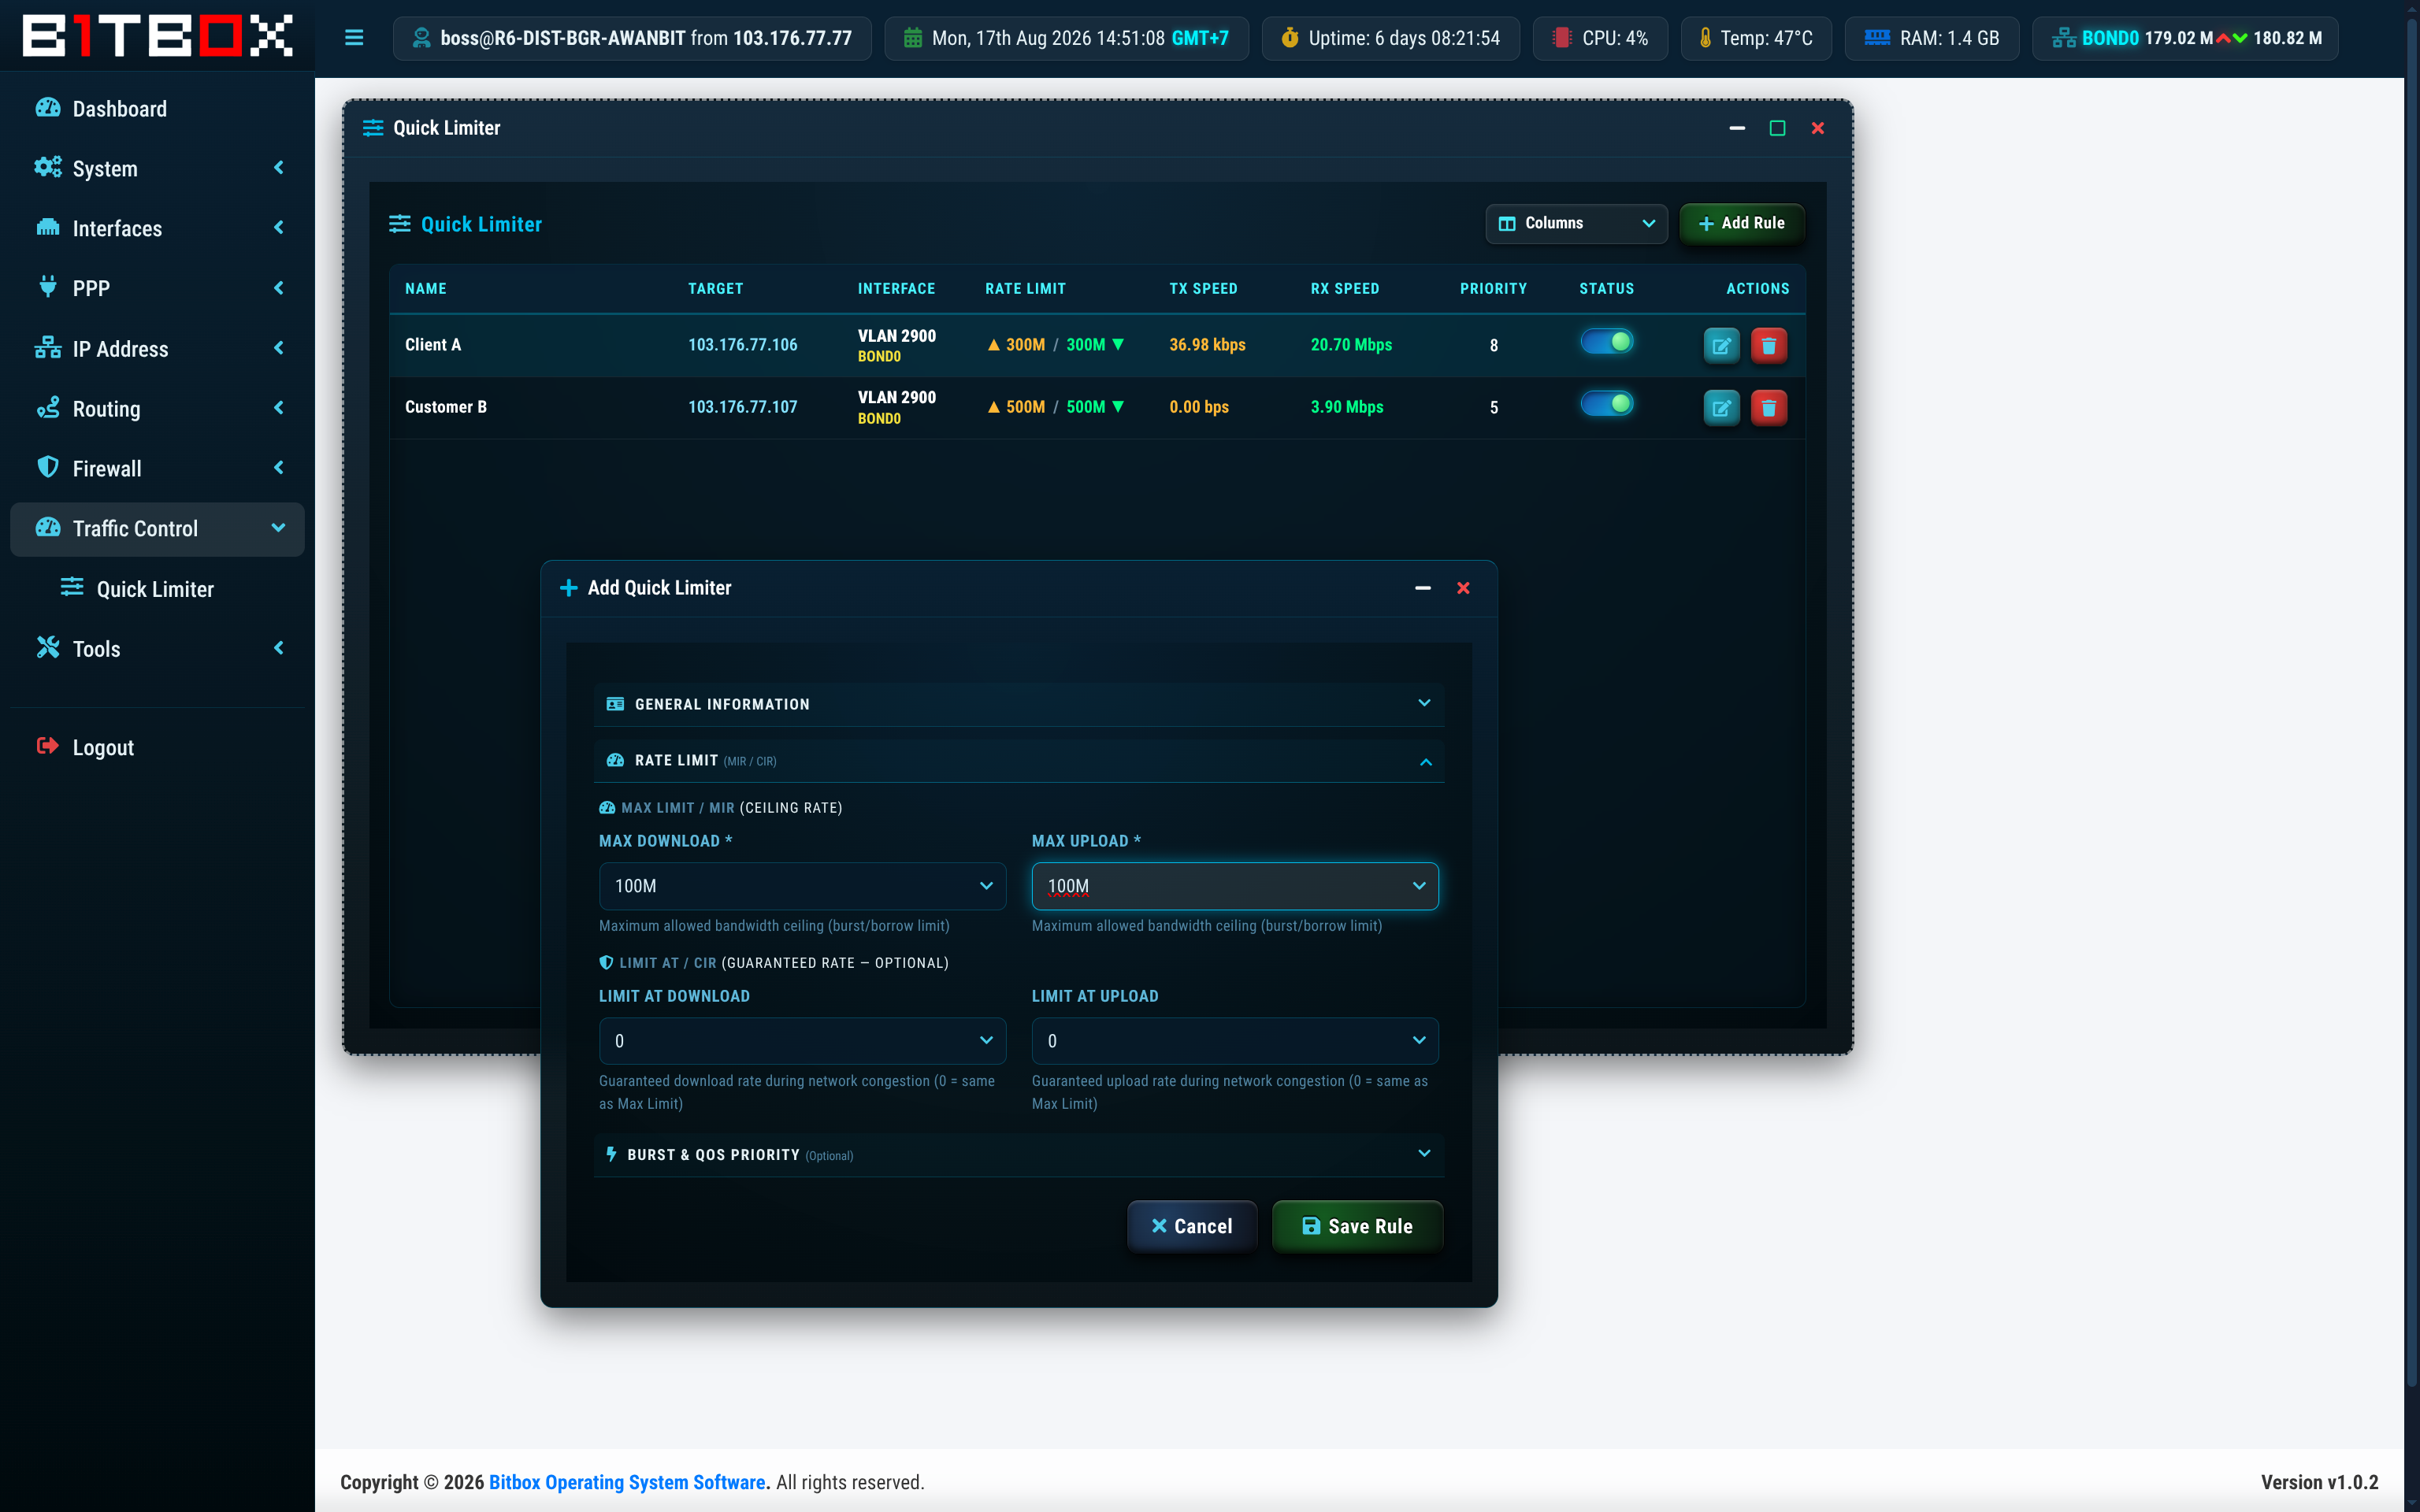This screenshot has width=2420, height=1512.
Task: Disable the Client A status toggle
Action: [x=1606, y=342]
